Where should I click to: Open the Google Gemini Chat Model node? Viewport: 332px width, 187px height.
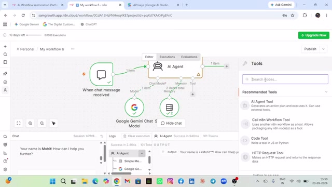click(134, 108)
